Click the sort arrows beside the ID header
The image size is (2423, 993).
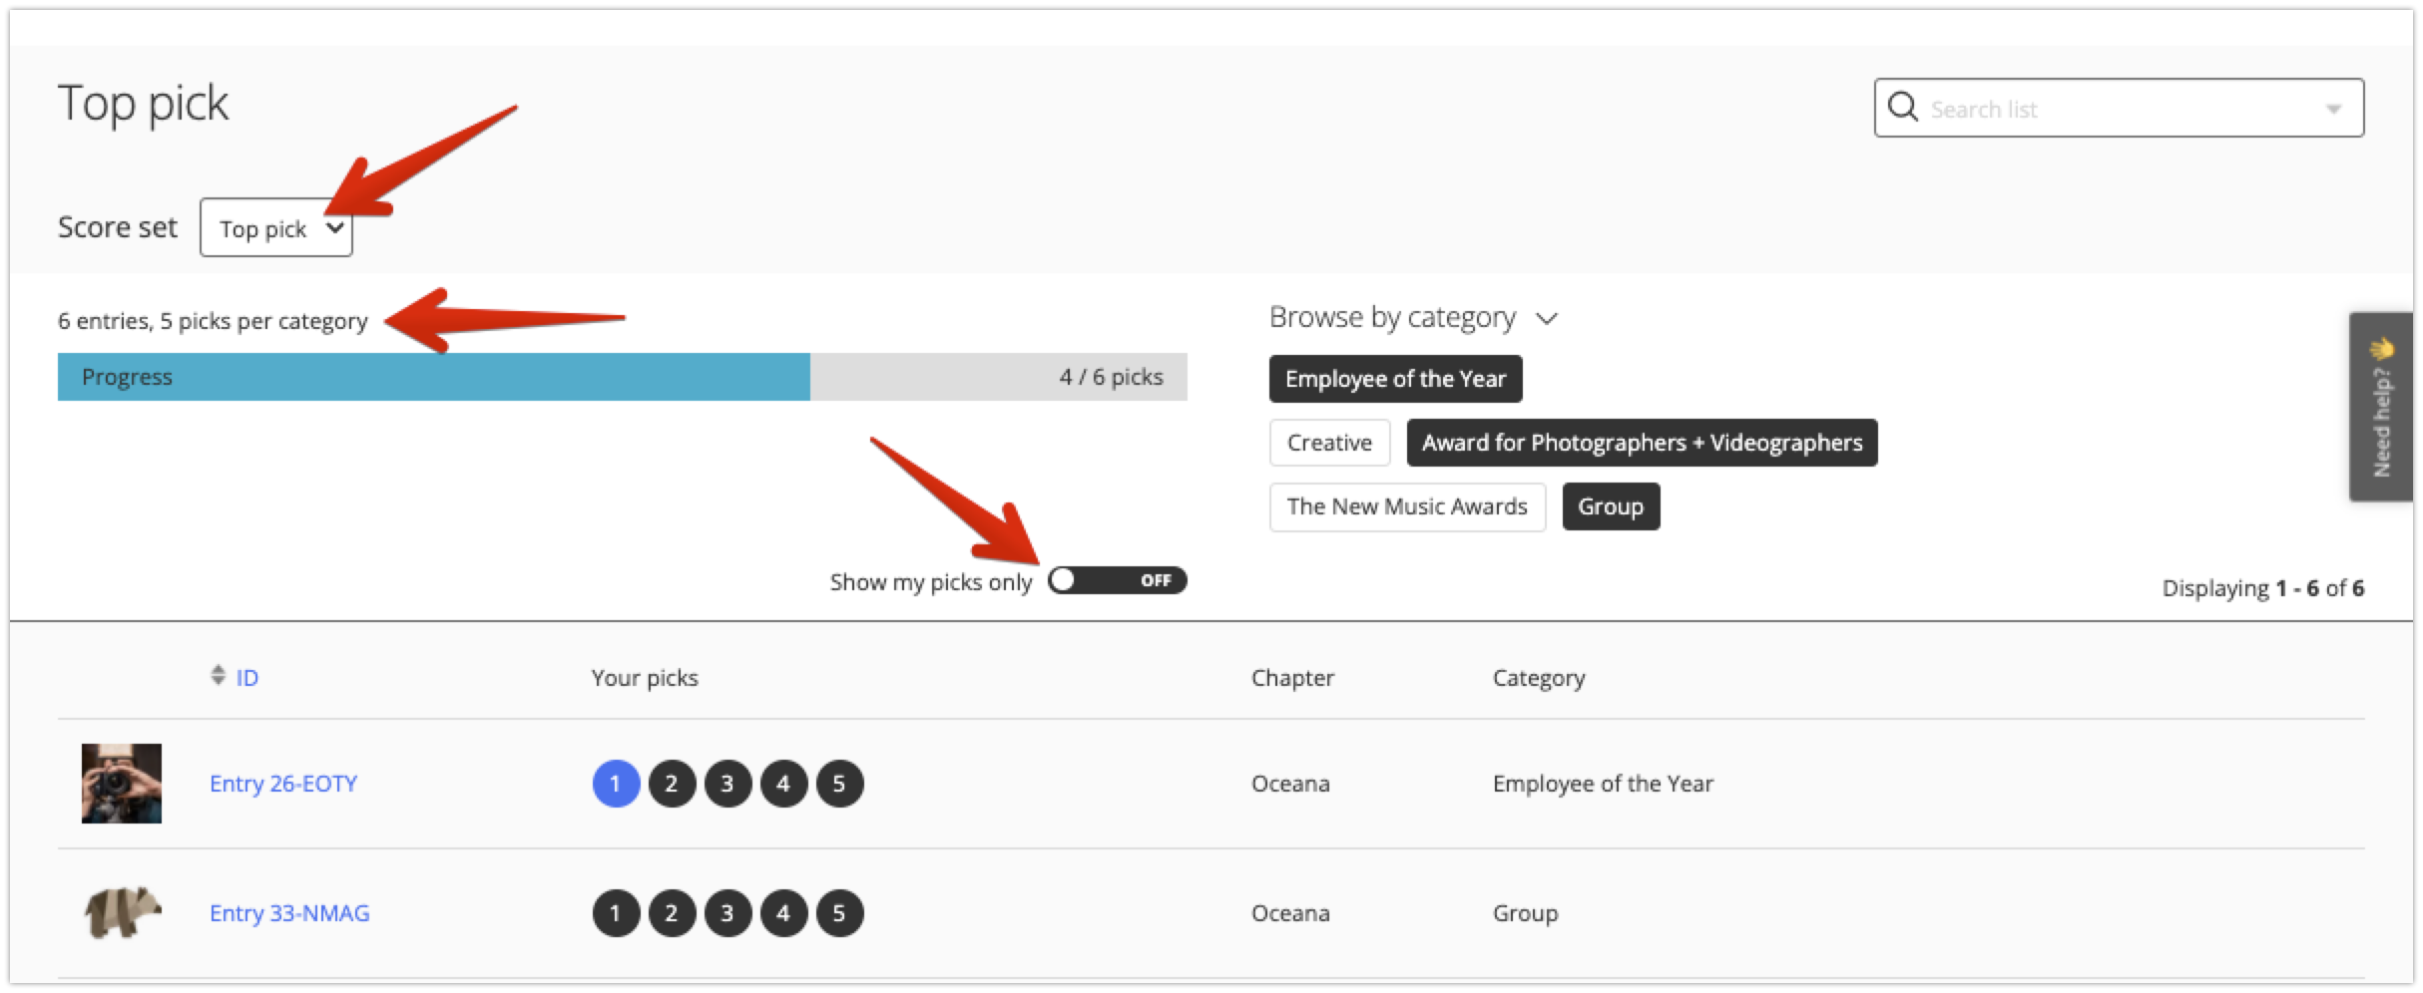(x=216, y=677)
